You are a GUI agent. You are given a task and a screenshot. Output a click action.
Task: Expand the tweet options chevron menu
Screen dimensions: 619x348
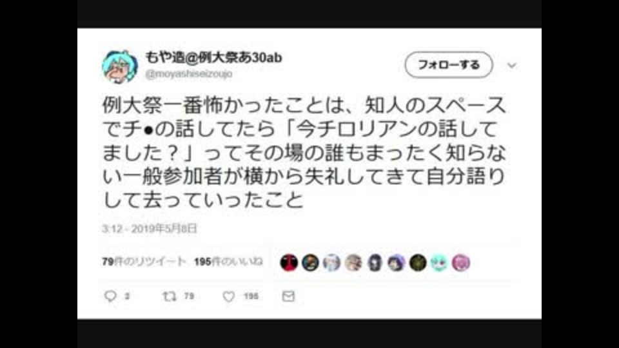511,65
